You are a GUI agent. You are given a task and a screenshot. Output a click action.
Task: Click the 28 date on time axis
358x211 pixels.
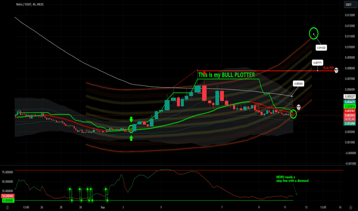tap(61, 207)
